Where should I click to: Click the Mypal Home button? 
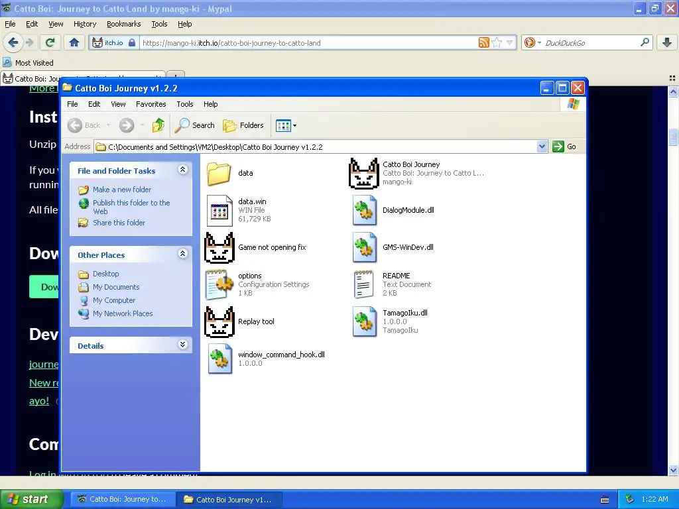tap(74, 42)
